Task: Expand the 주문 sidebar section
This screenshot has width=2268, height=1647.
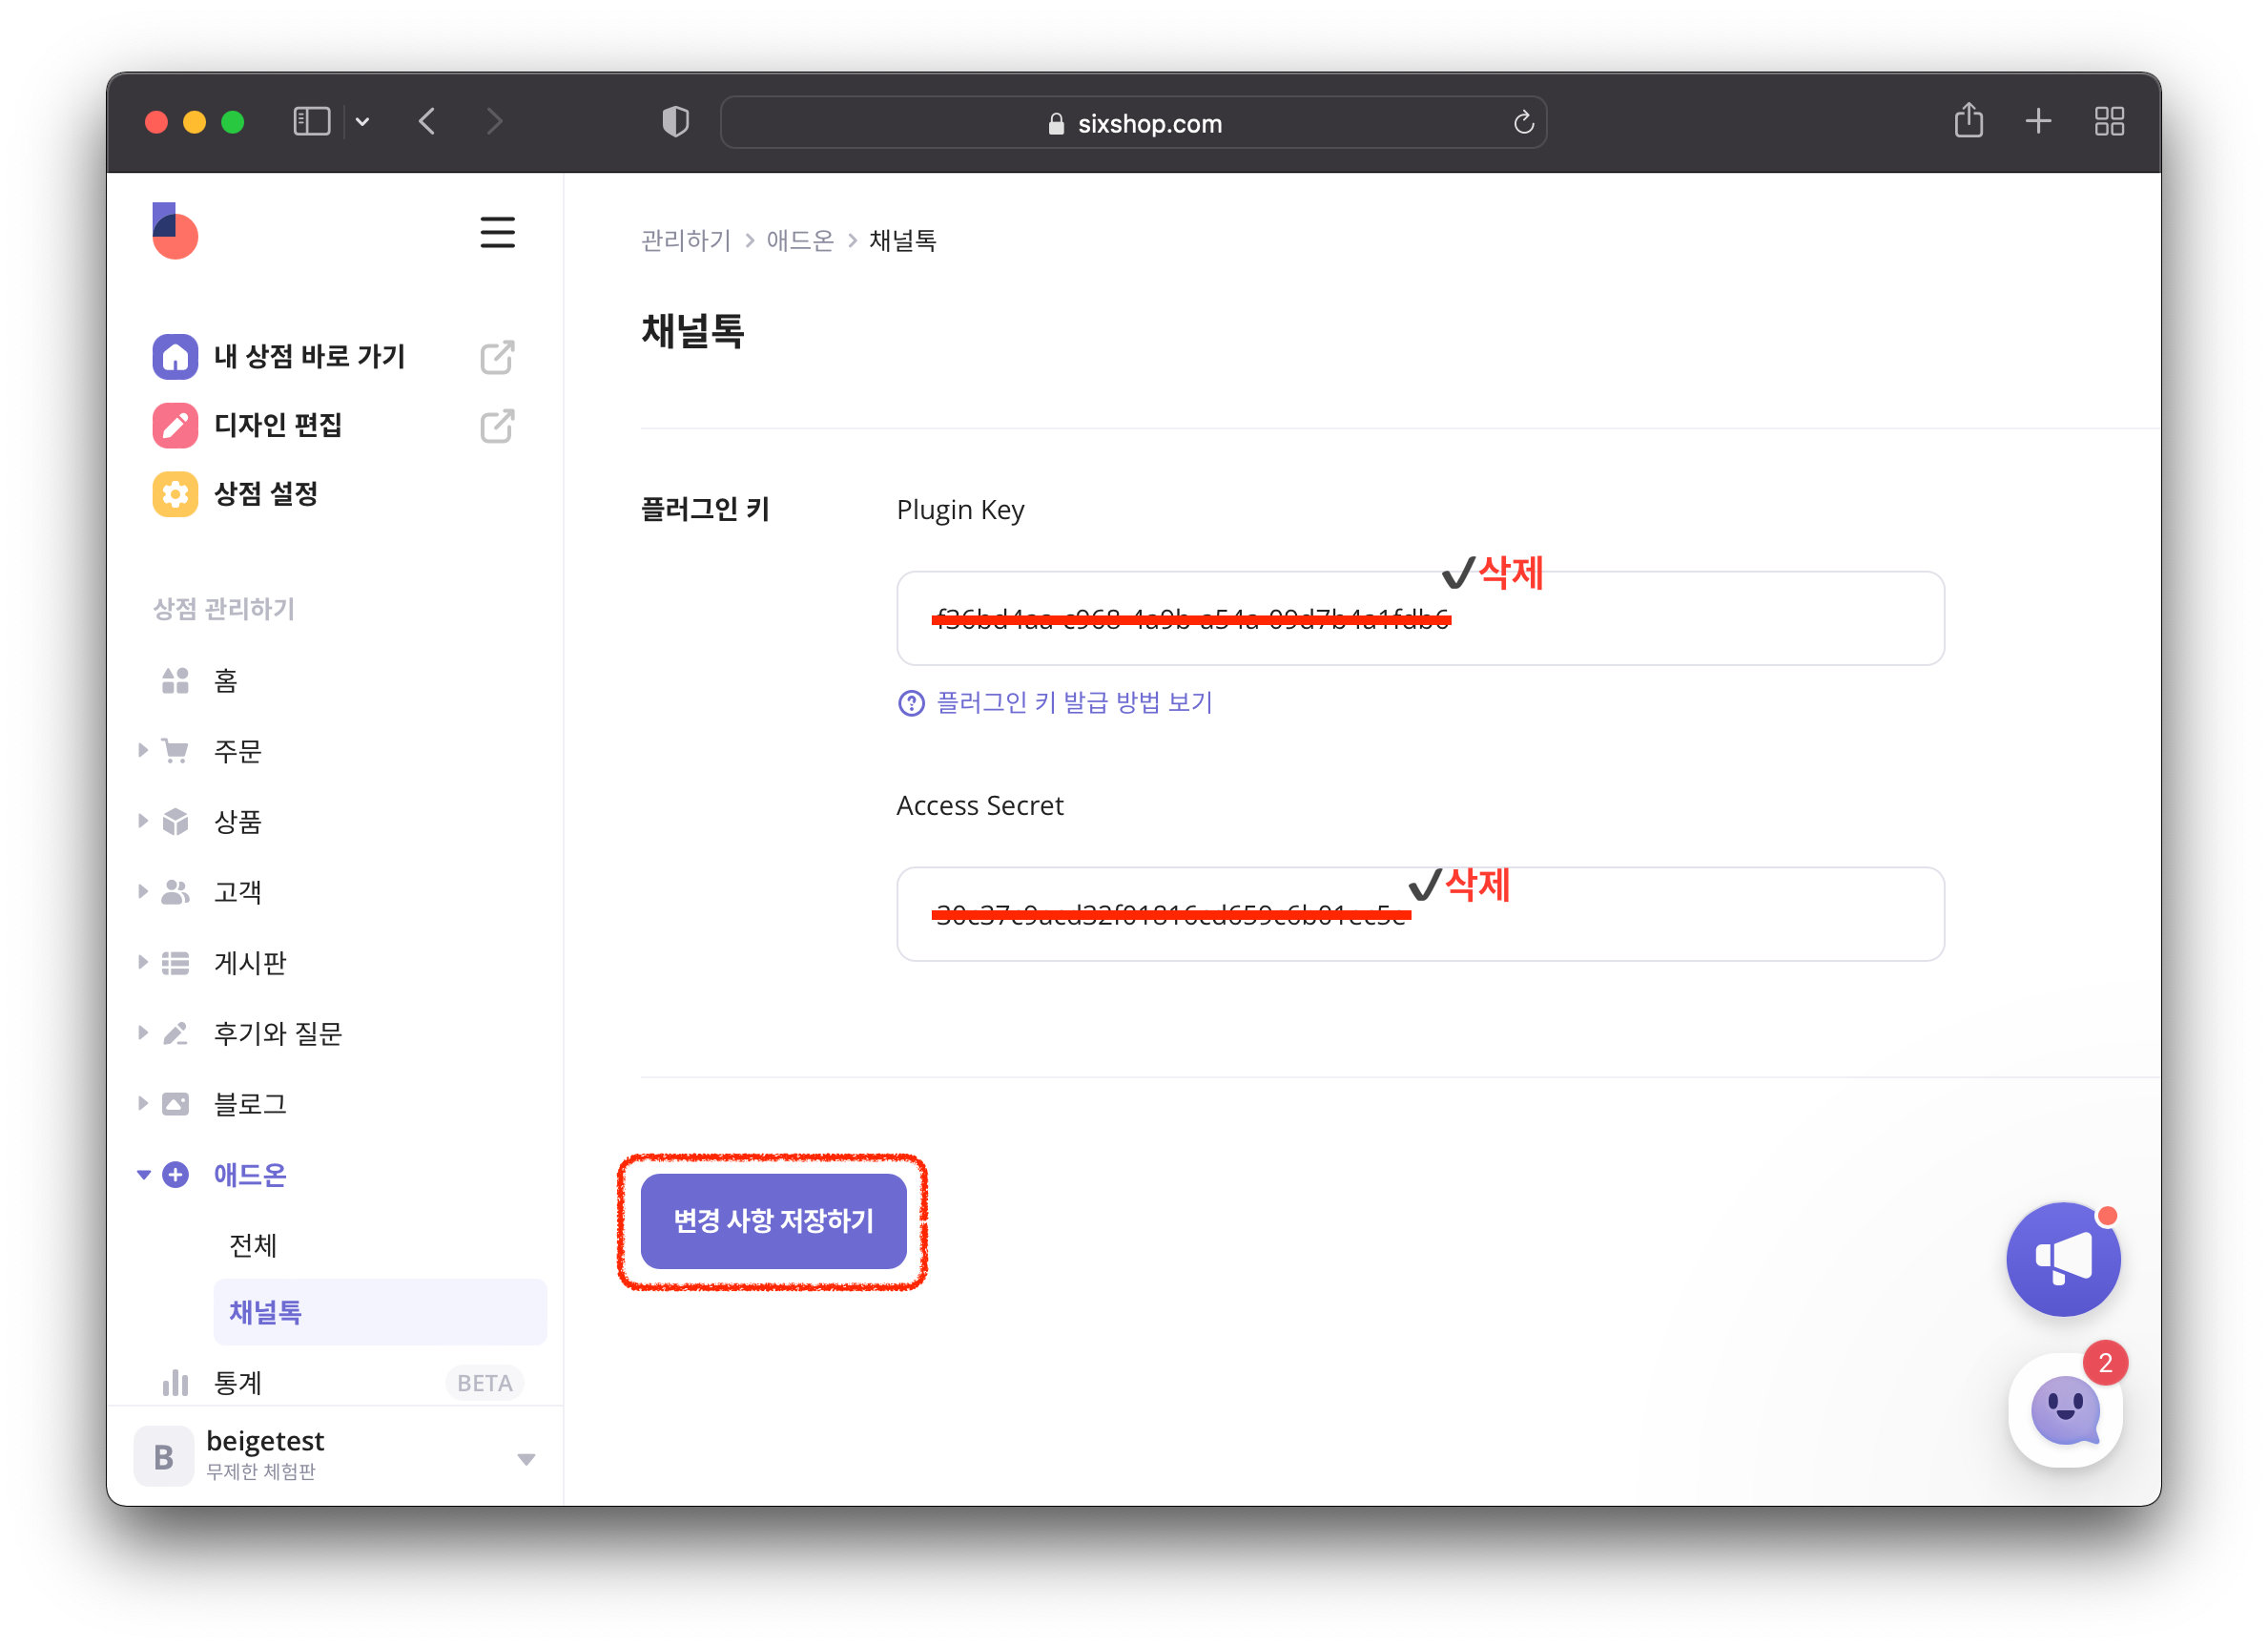Action: point(237,752)
